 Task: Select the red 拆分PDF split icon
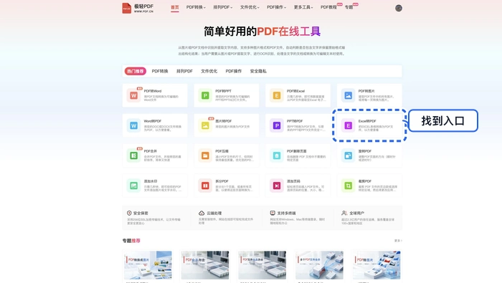(205, 186)
